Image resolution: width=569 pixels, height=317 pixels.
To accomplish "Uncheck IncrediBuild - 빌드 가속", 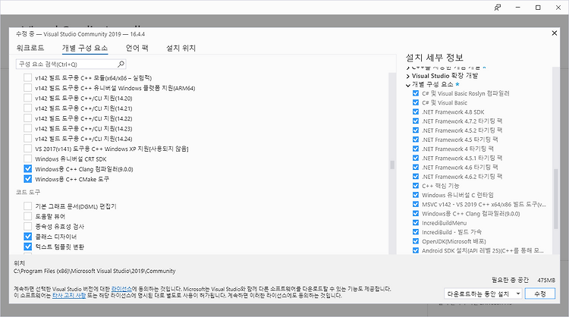I will pyautogui.click(x=416, y=232).
